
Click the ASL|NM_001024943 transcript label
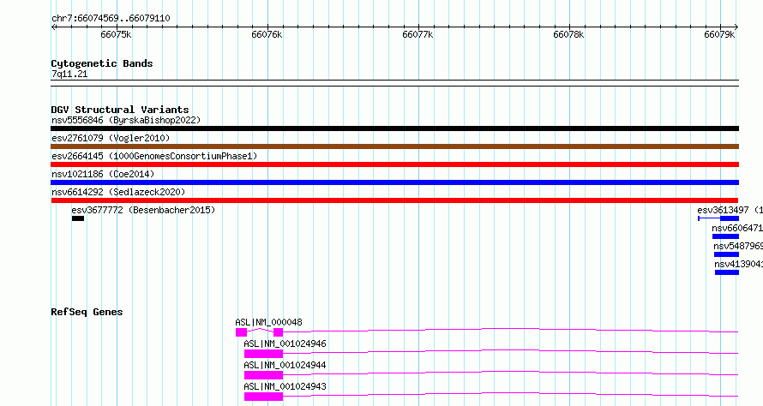[285, 386]
